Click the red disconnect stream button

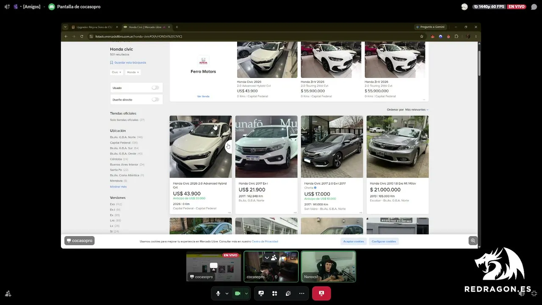(x=321, y=293)
